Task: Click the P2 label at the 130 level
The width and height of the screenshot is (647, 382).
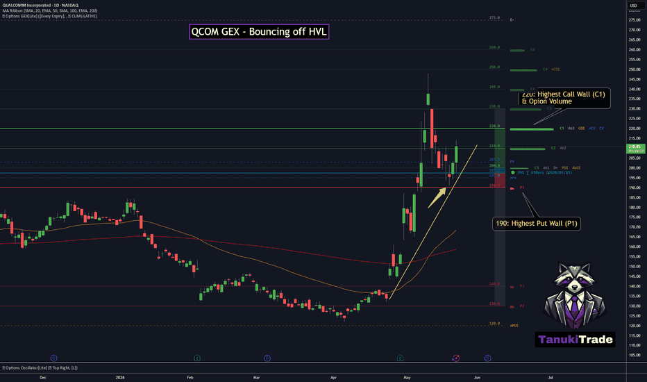Action: 522,306
